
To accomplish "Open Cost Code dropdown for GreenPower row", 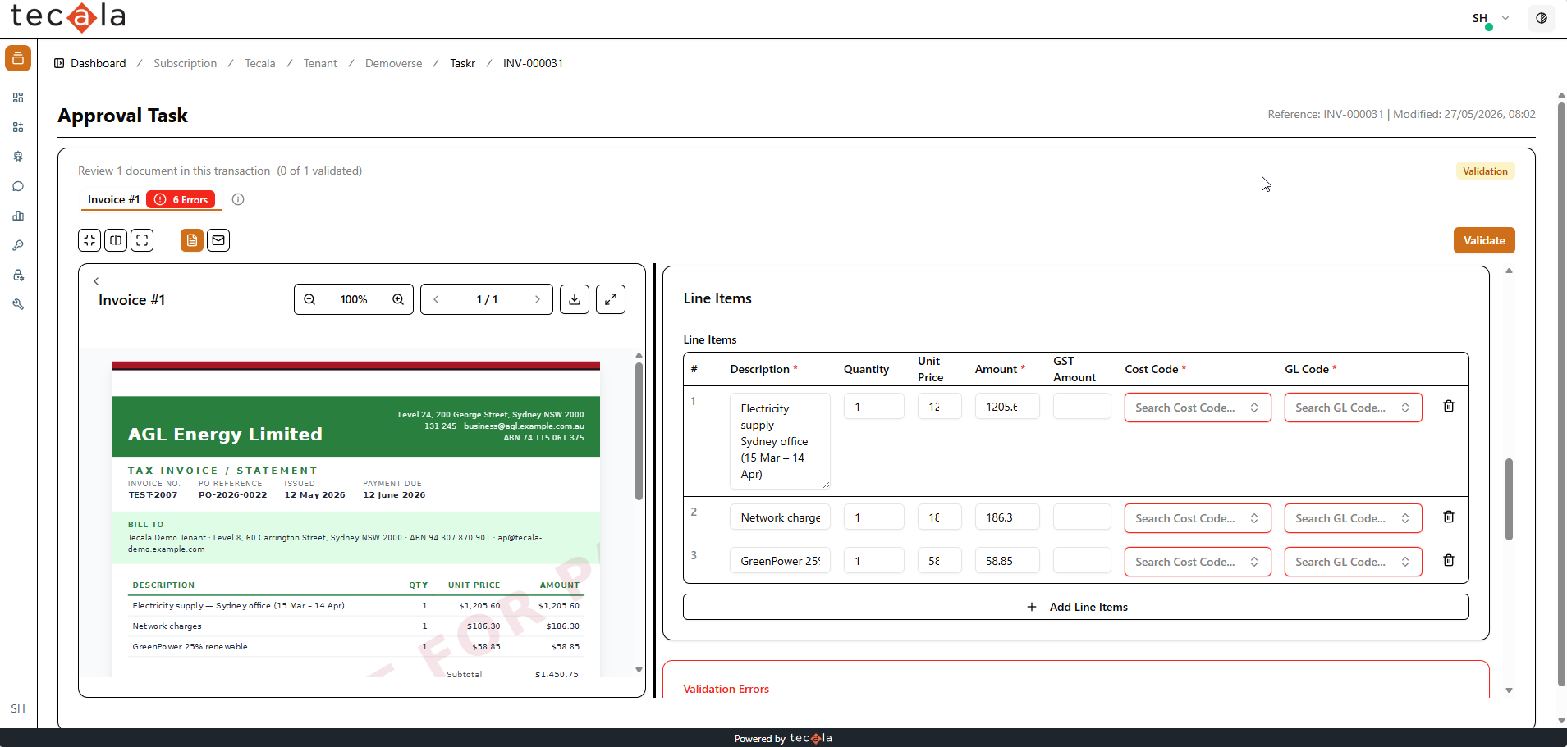I will (1198, 562).
